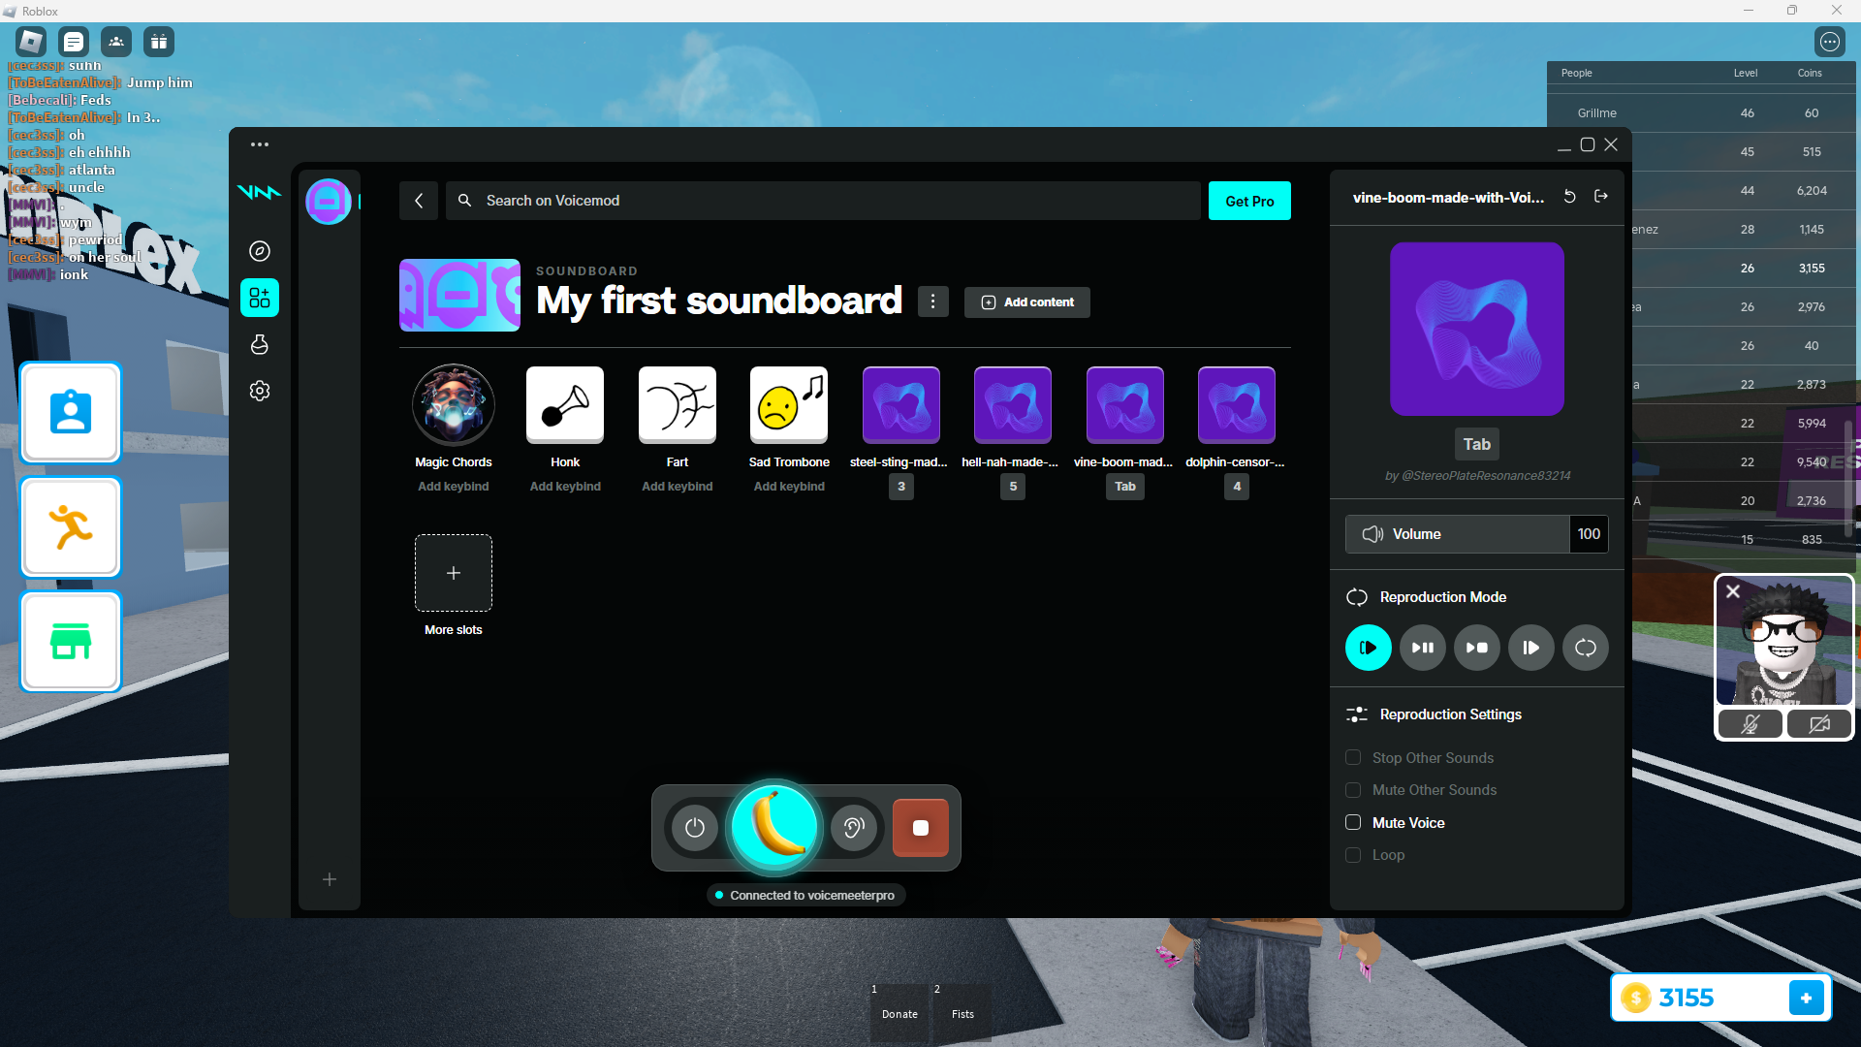Open the Roblox people icon
The image size is (1861, 1047).
tap(116, 42)
